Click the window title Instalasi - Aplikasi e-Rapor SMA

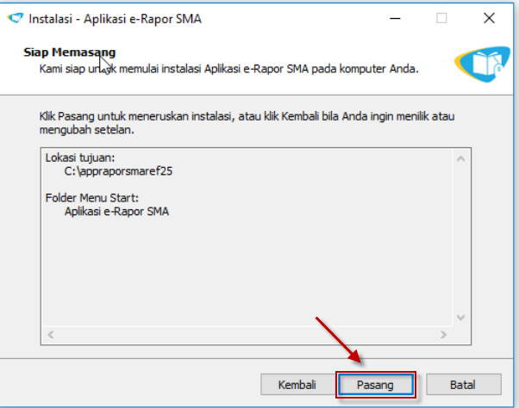click(x=116, y=18)
